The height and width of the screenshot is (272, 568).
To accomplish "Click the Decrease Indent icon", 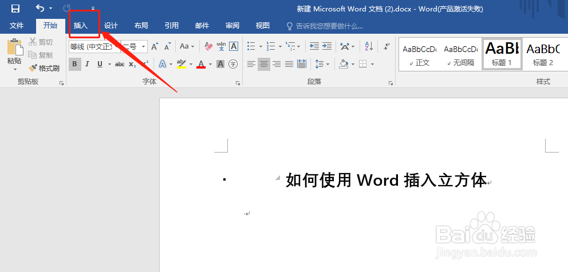I will 314,46.
